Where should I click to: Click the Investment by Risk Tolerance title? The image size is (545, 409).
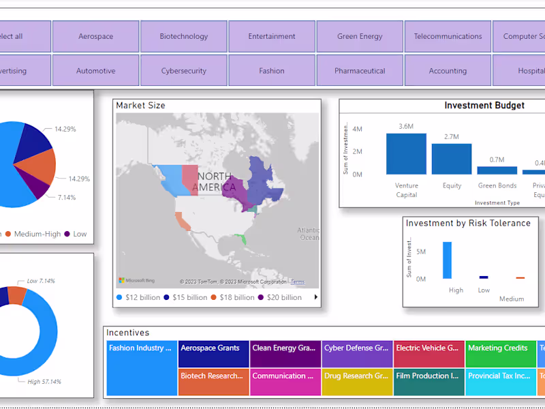(x=468, y=224)
